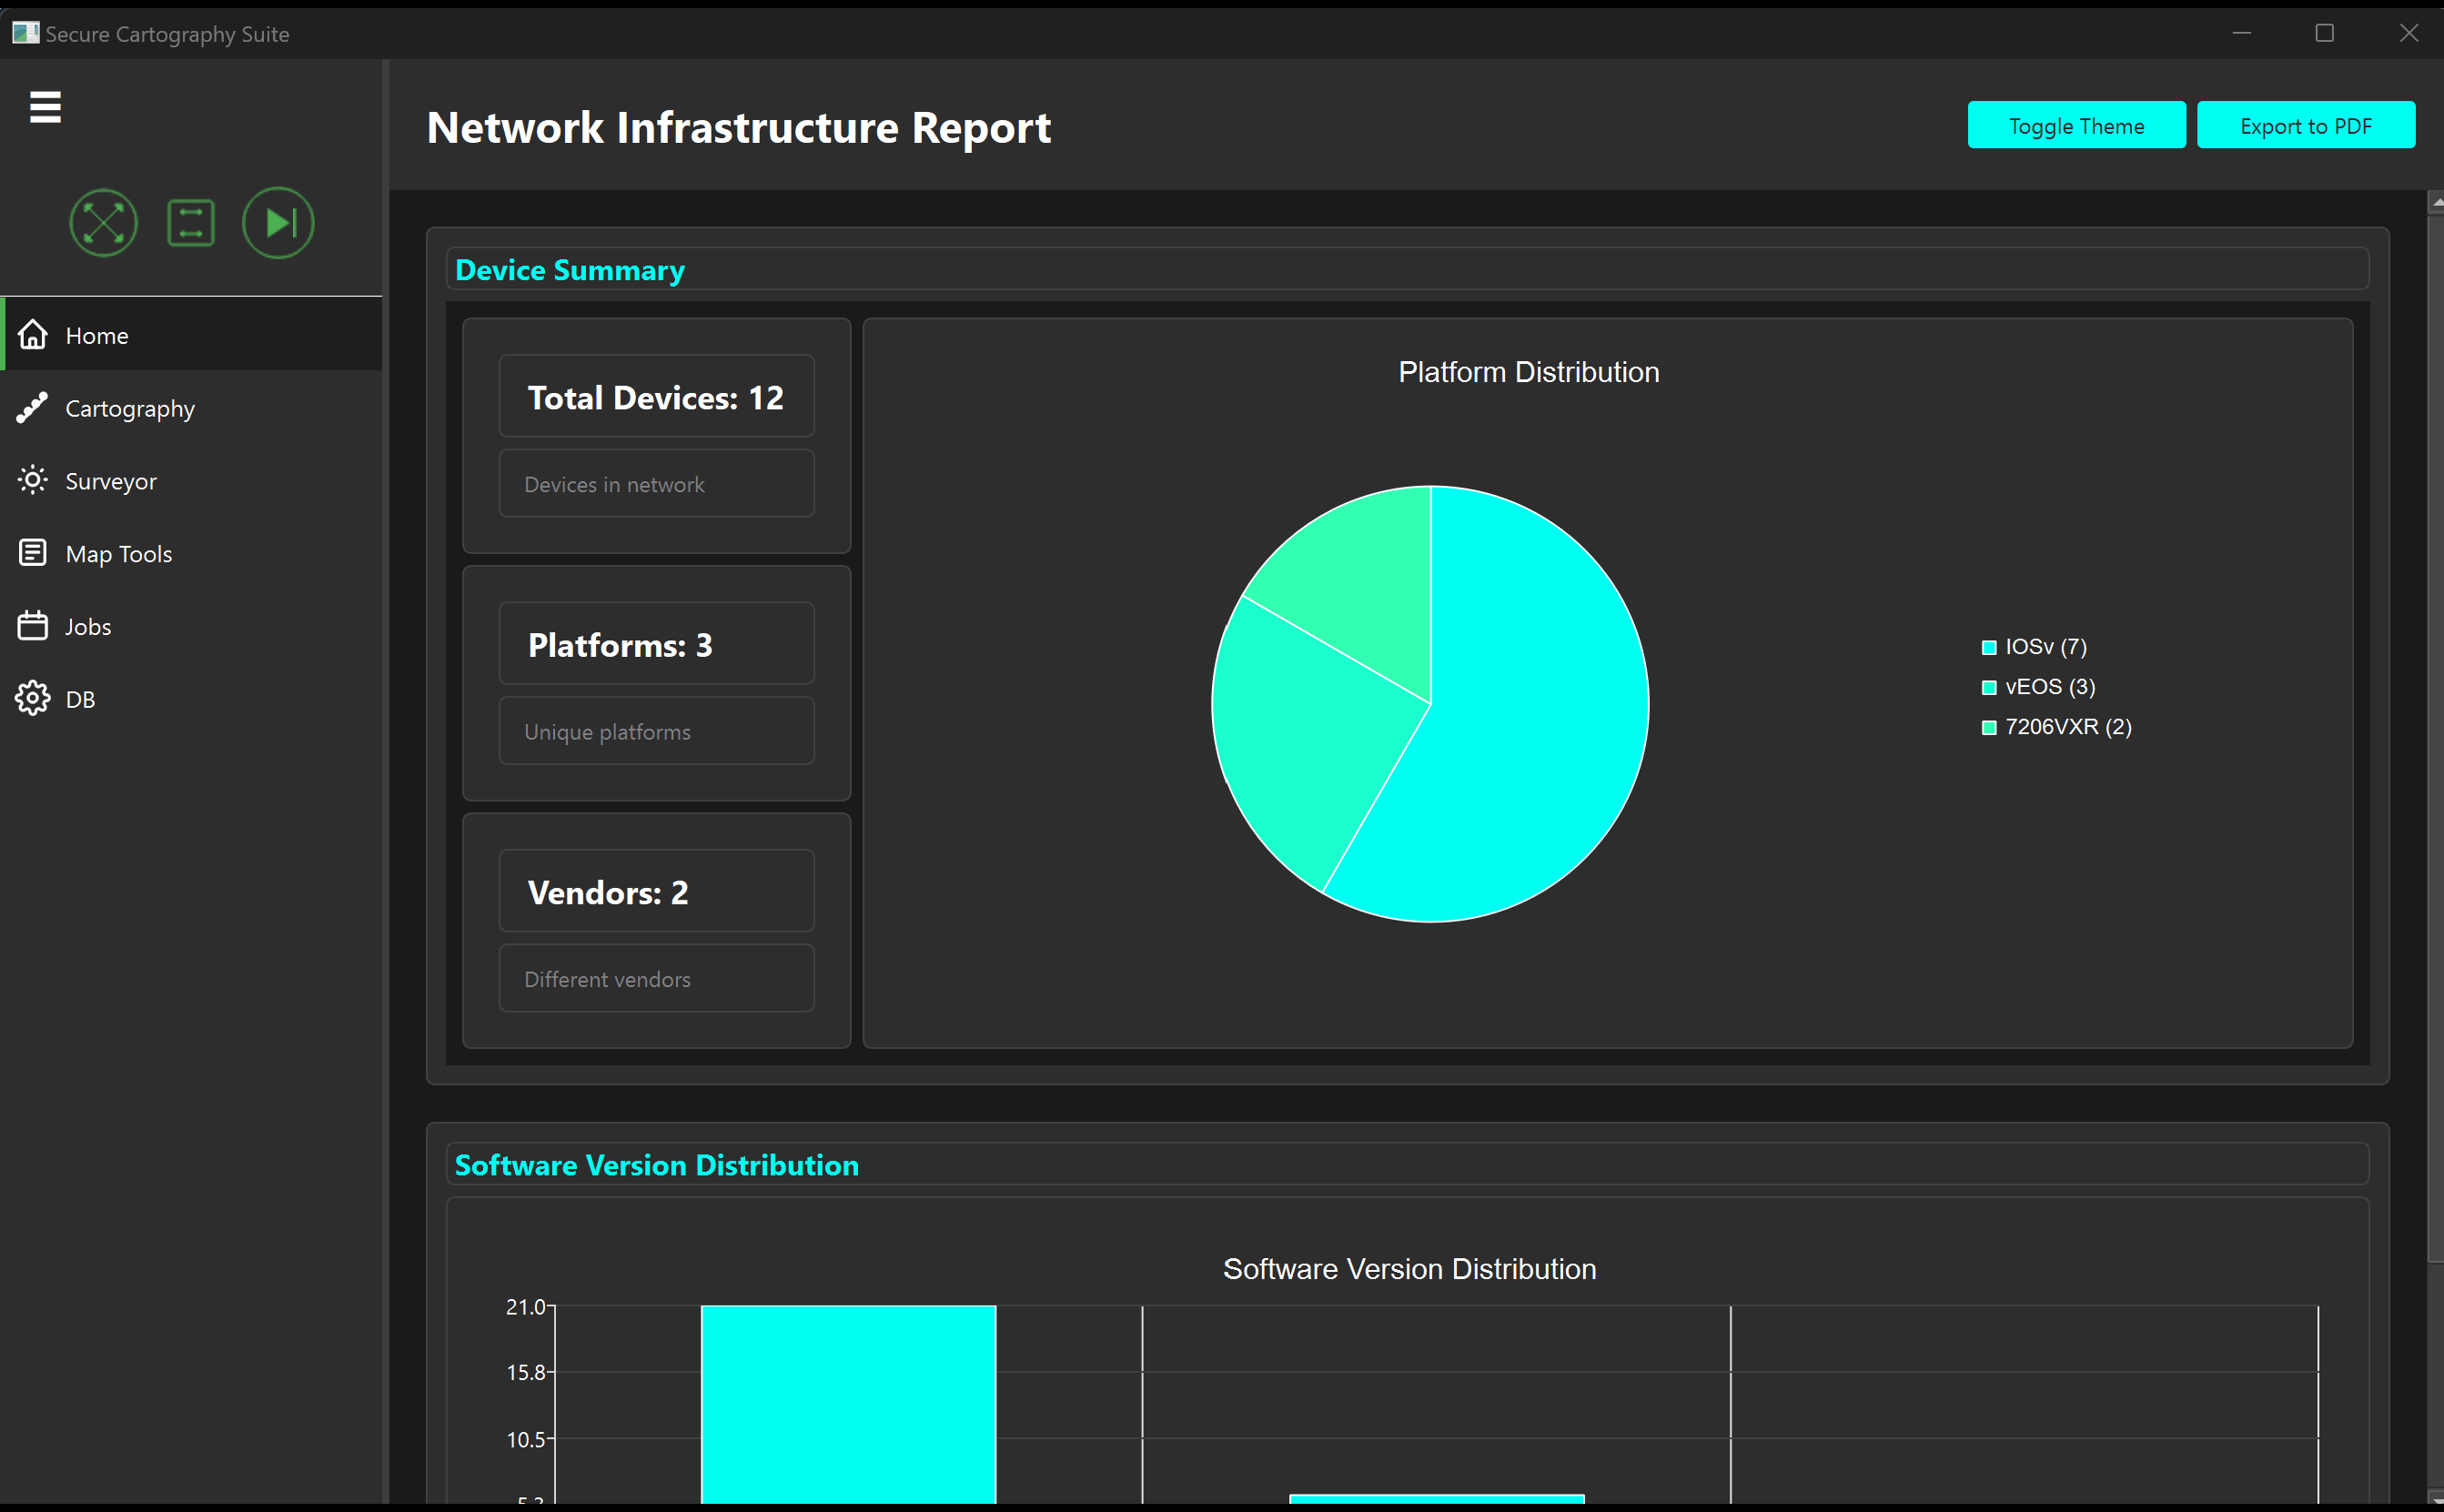This screenshot has height=1512, width=2444.
Task: Click the play-next circular icon
Action: (278, 222)
